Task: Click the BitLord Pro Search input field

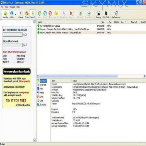Action: pos(13,45)
